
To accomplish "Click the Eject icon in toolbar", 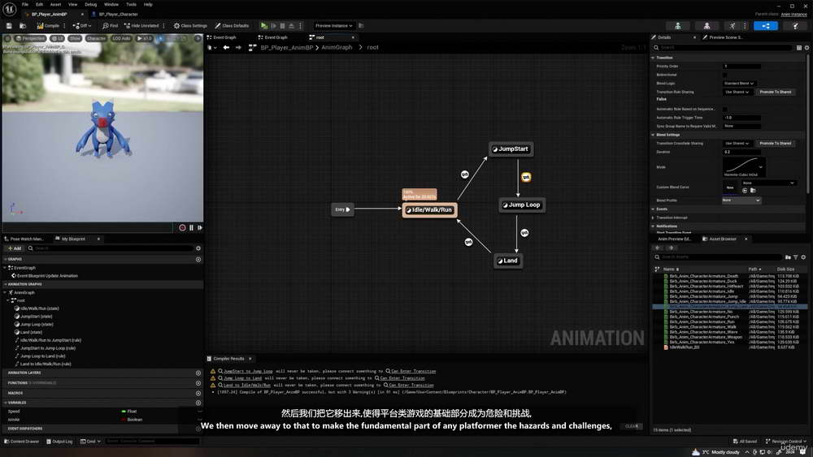I will 291,25.
